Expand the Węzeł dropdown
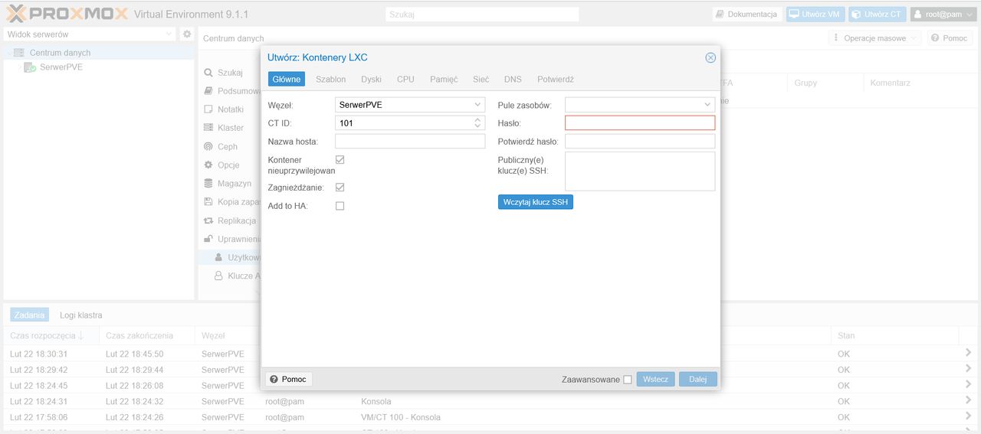This screenshot has width=981, height=434. click(477, 104)
